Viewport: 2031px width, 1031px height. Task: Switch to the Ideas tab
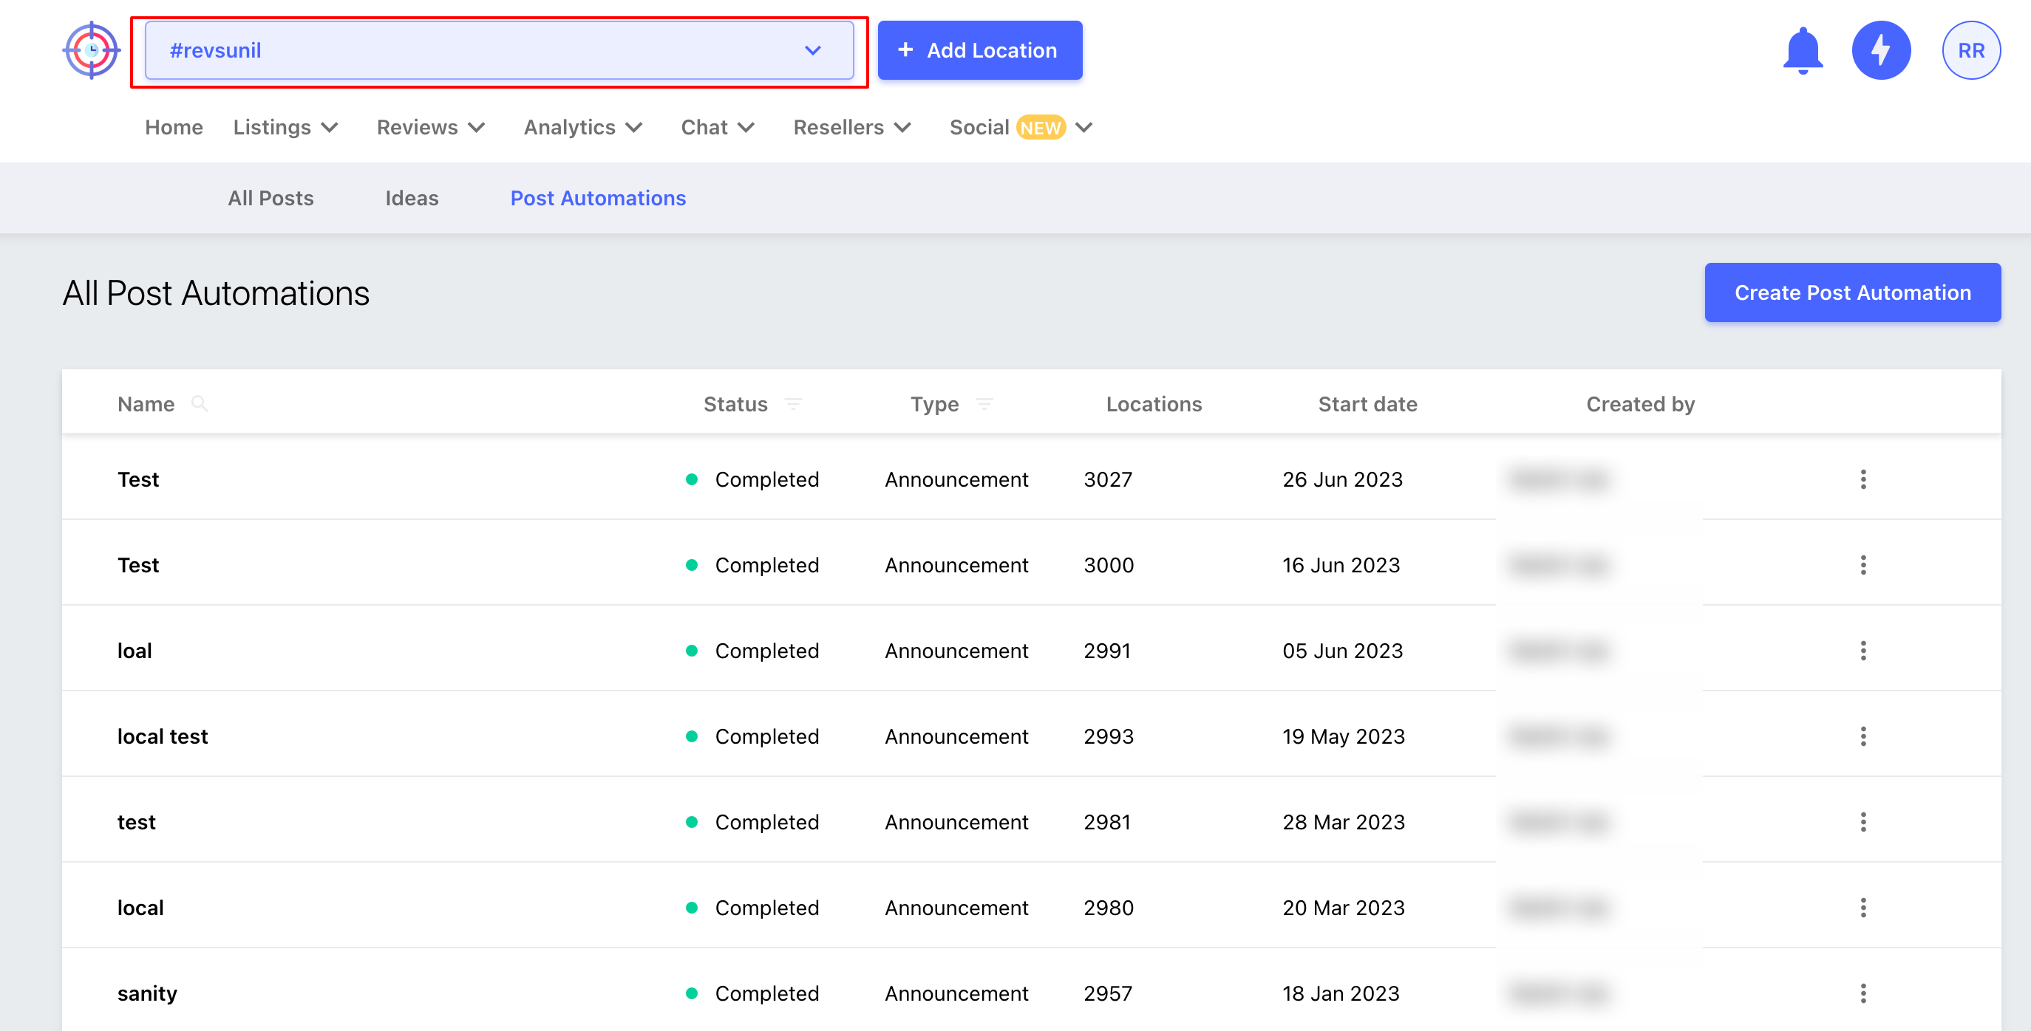(412, 199)
